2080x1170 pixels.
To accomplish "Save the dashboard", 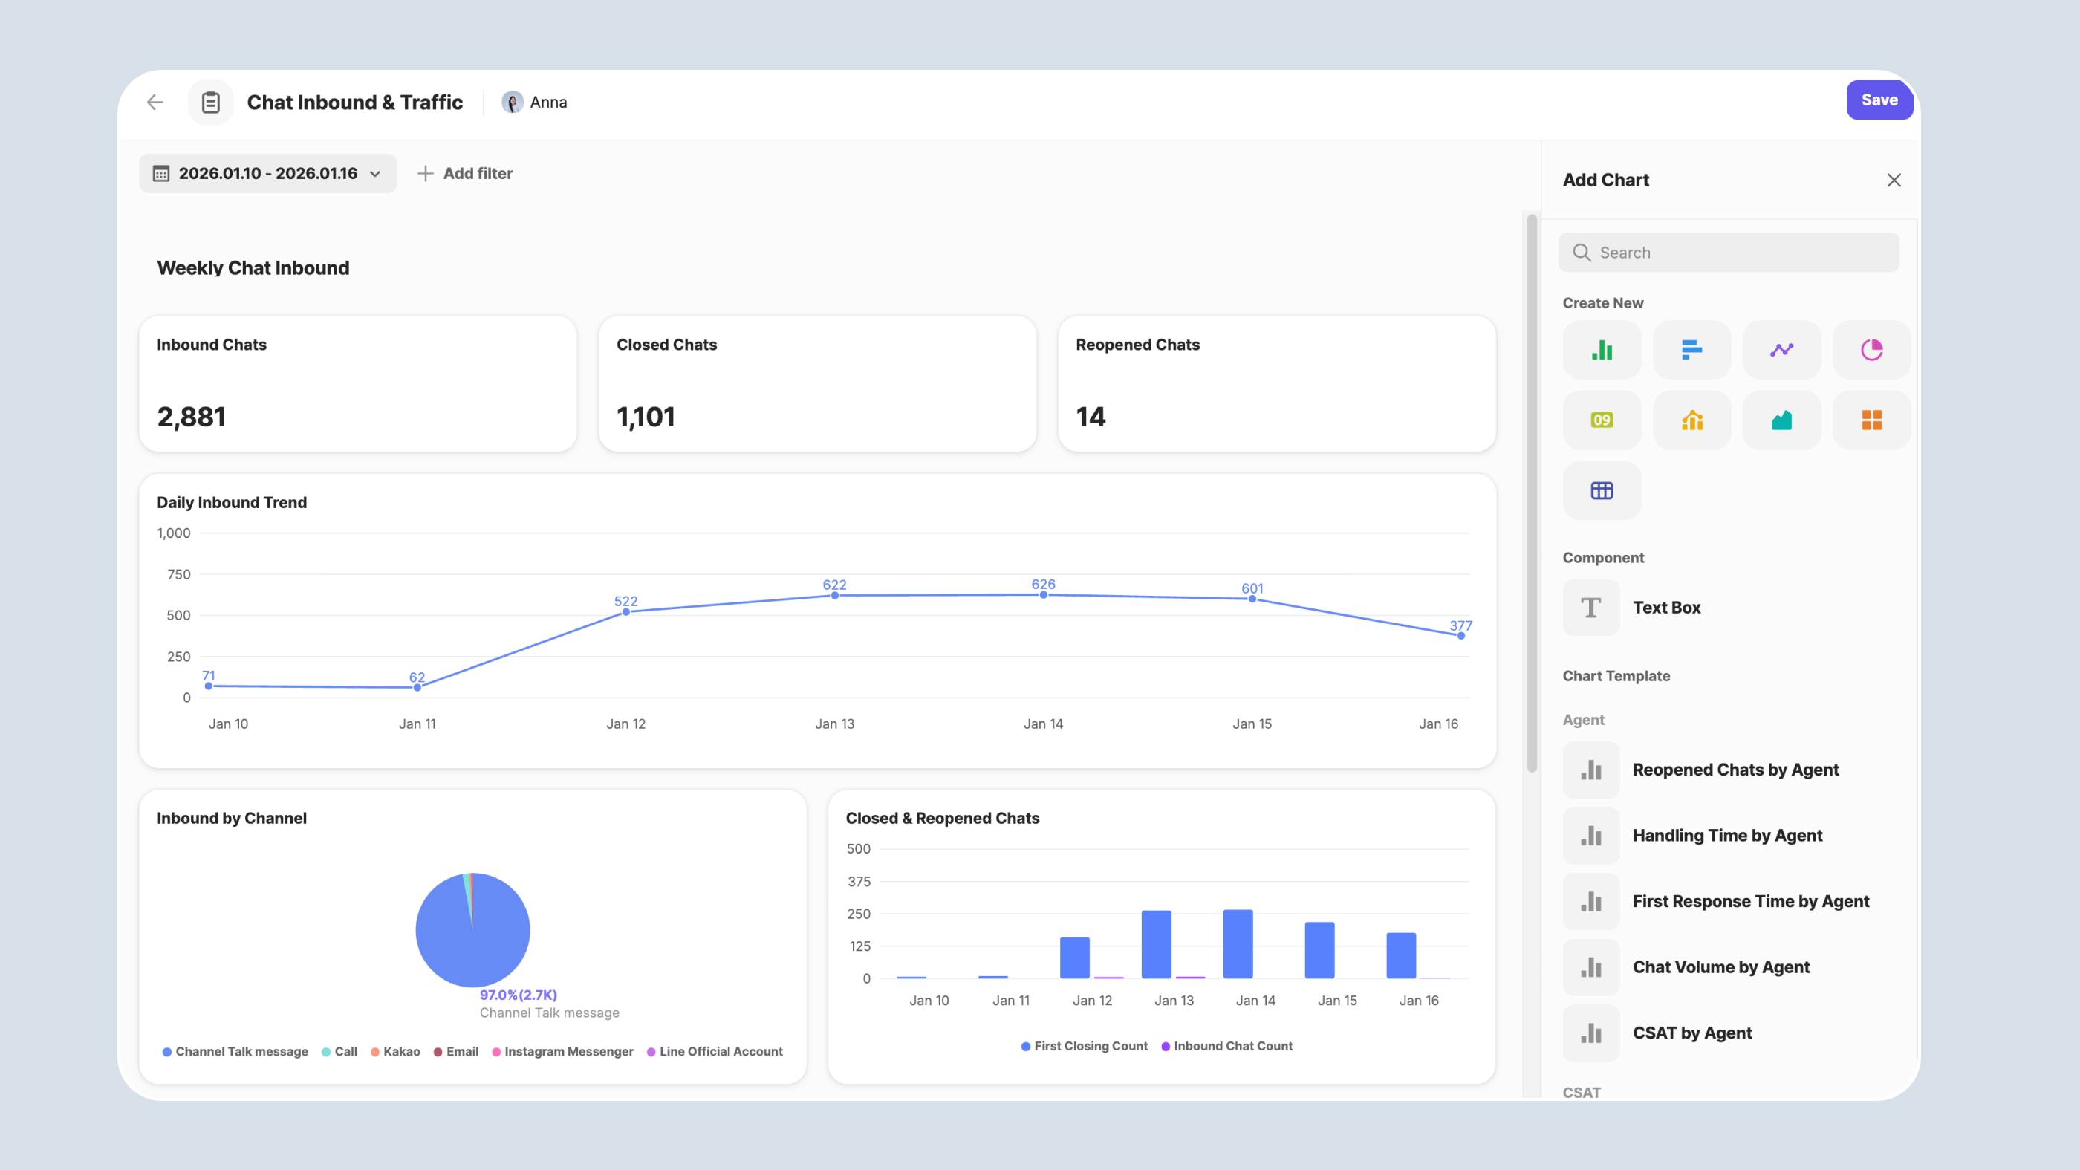I will (x=1879, y=100).
